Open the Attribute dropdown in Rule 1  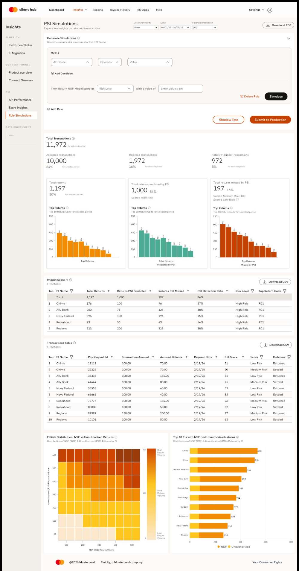[71, 62]
